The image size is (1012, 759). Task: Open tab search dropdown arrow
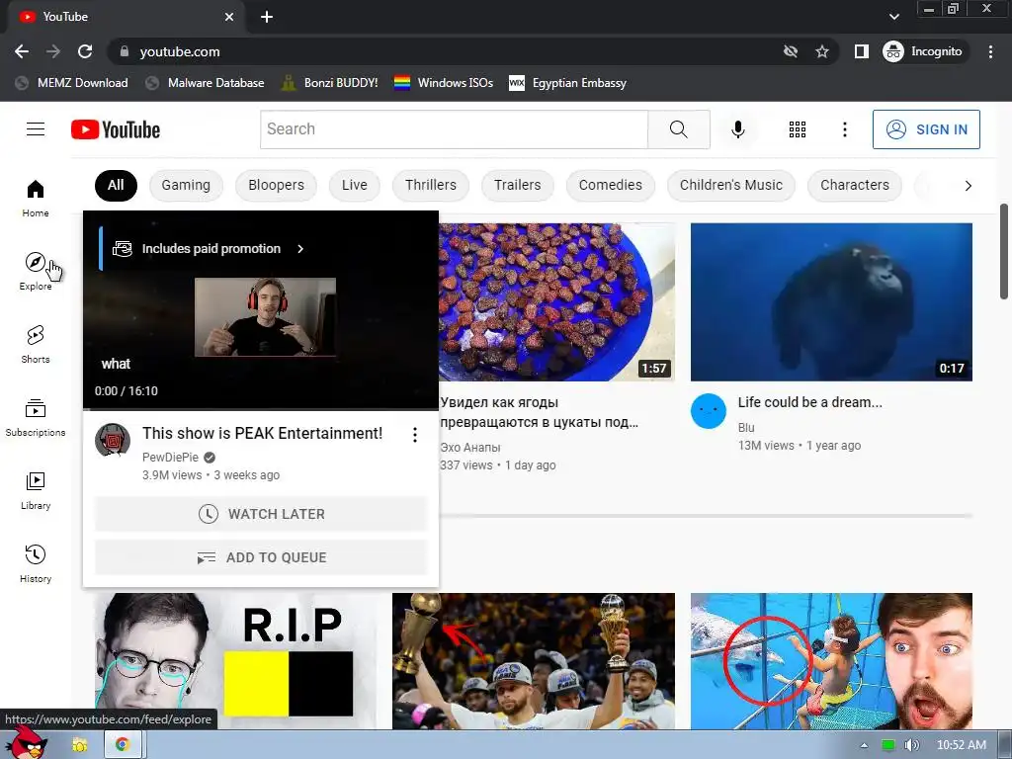point(893,17)
